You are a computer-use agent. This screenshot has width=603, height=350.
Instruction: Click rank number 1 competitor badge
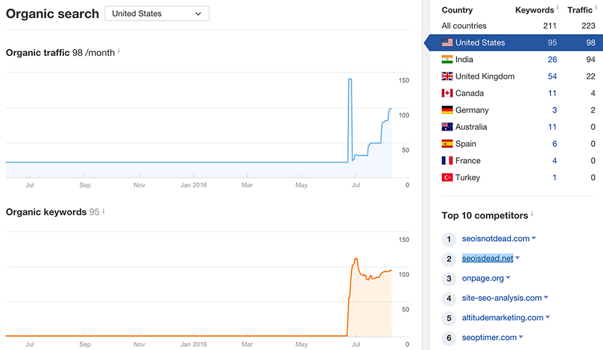click(449, 239)
